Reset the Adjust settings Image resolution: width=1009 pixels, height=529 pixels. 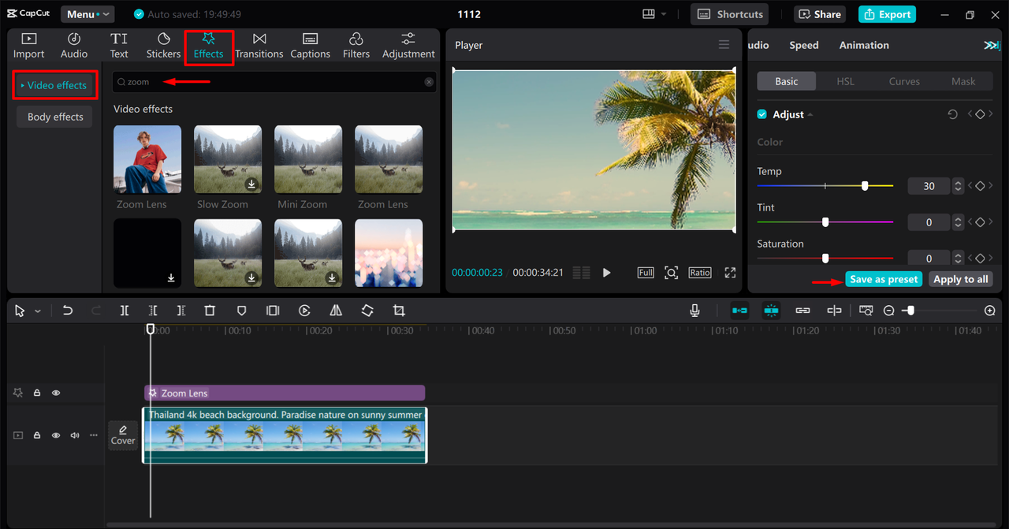(x=952, y=114)
